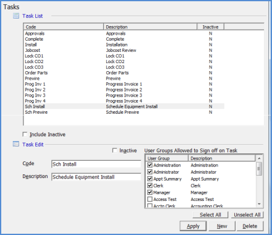Select the Lock CO2 task row
This screenshot has width=272, height=235.
124,61
